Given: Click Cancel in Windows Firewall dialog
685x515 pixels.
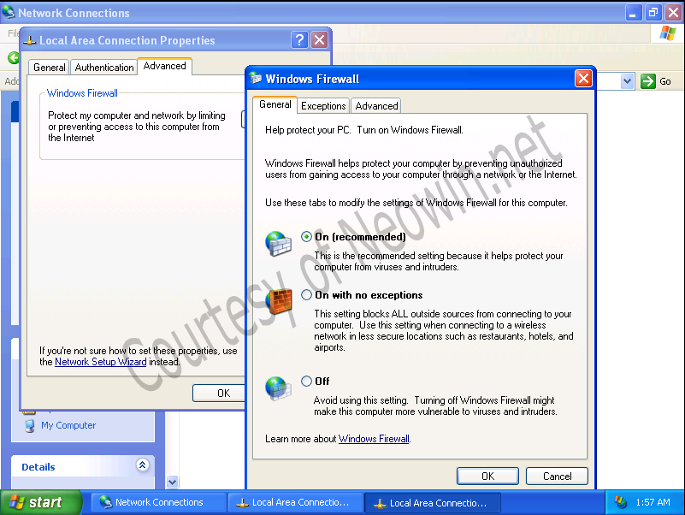Looking at the screenshot, I should point(557,477).
